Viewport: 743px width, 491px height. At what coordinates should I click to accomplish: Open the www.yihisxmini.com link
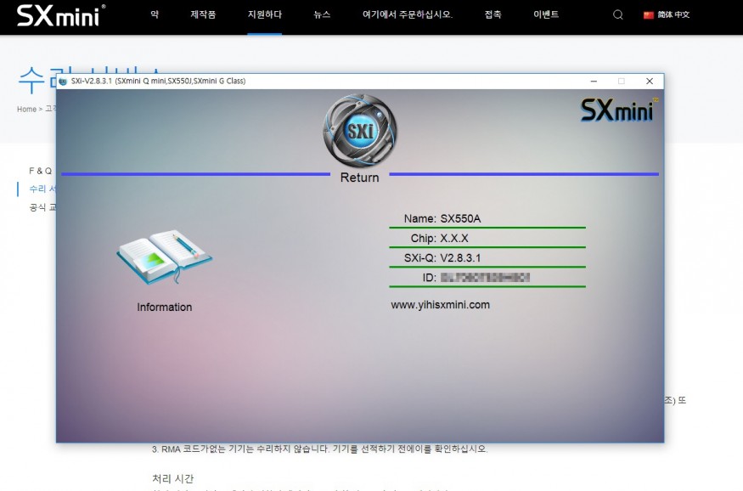pyautogui.click(x=440, y=305)
